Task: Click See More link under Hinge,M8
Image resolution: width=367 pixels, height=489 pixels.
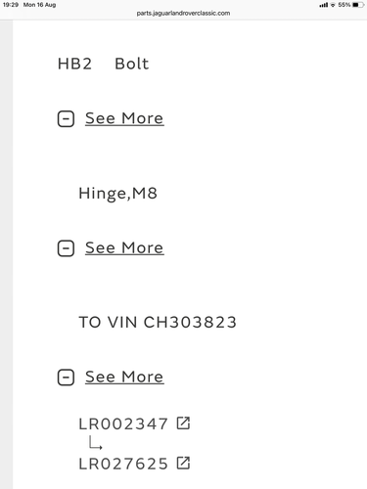Action: tap(124, 247)
